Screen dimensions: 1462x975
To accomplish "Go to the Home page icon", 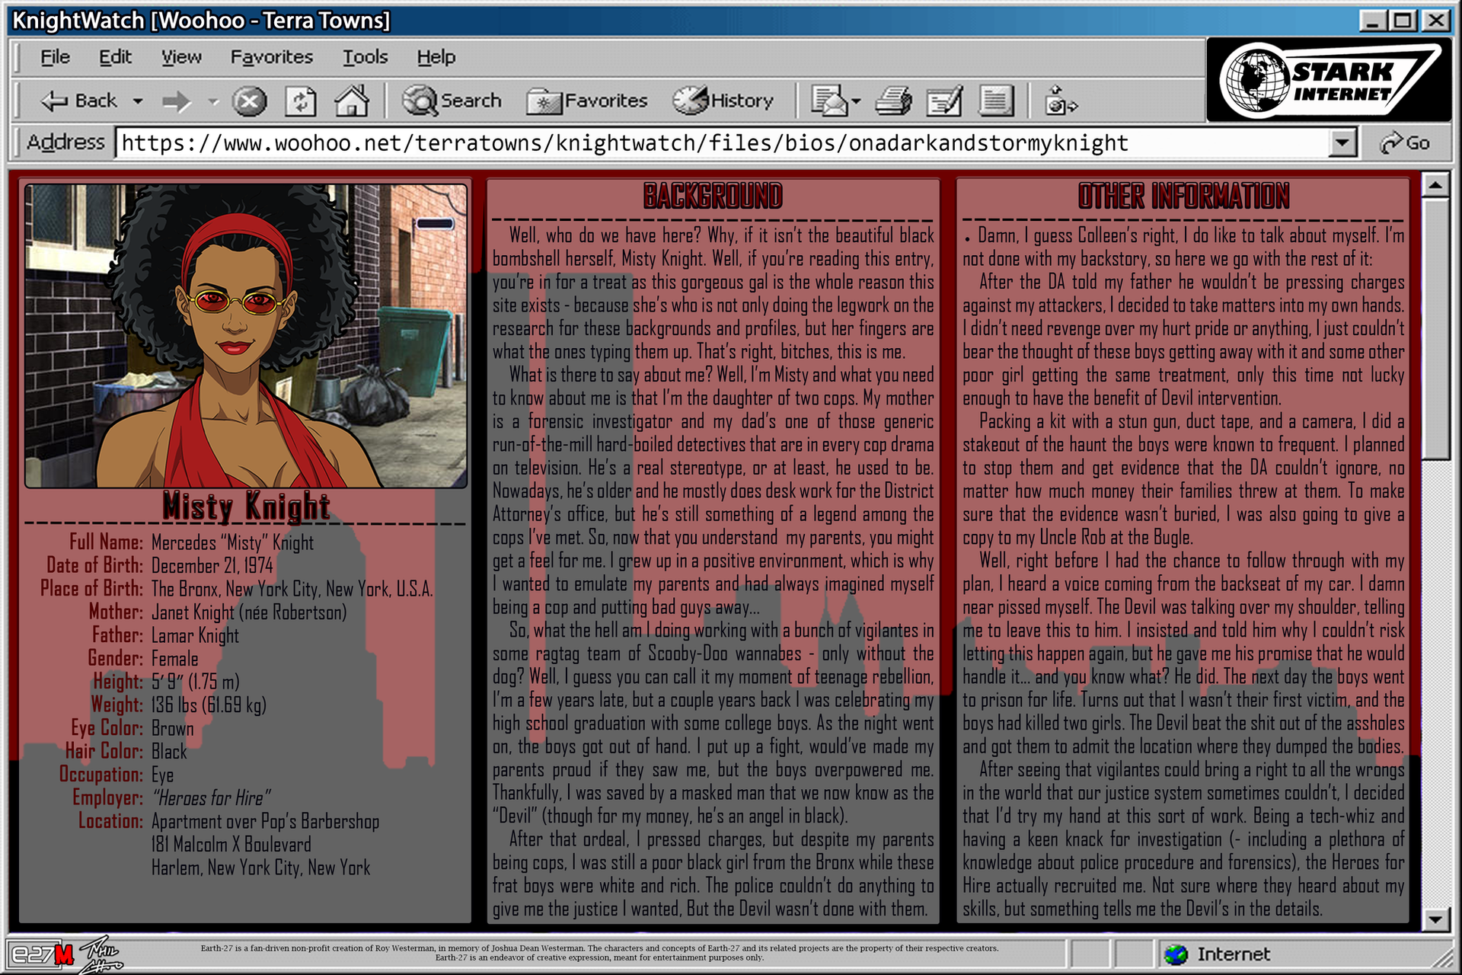I will 352,101.
